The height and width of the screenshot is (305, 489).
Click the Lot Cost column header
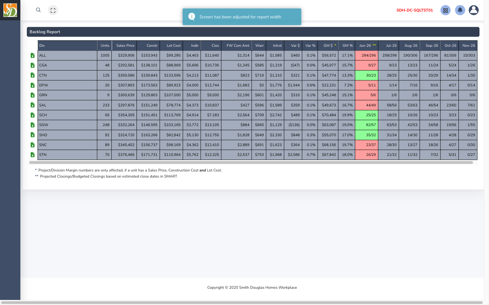(x=171, y=45)
